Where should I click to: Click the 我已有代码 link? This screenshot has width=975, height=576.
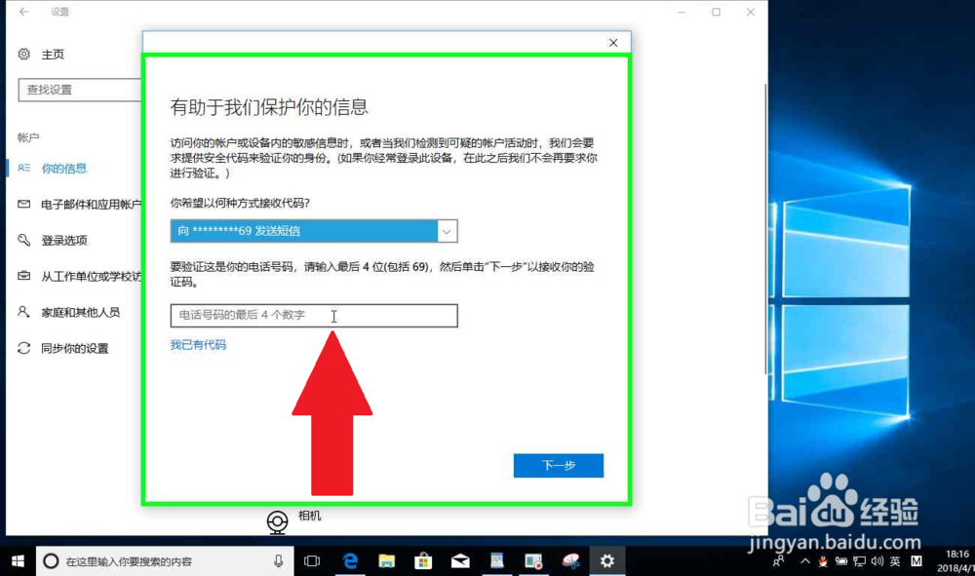coord(198,344)
